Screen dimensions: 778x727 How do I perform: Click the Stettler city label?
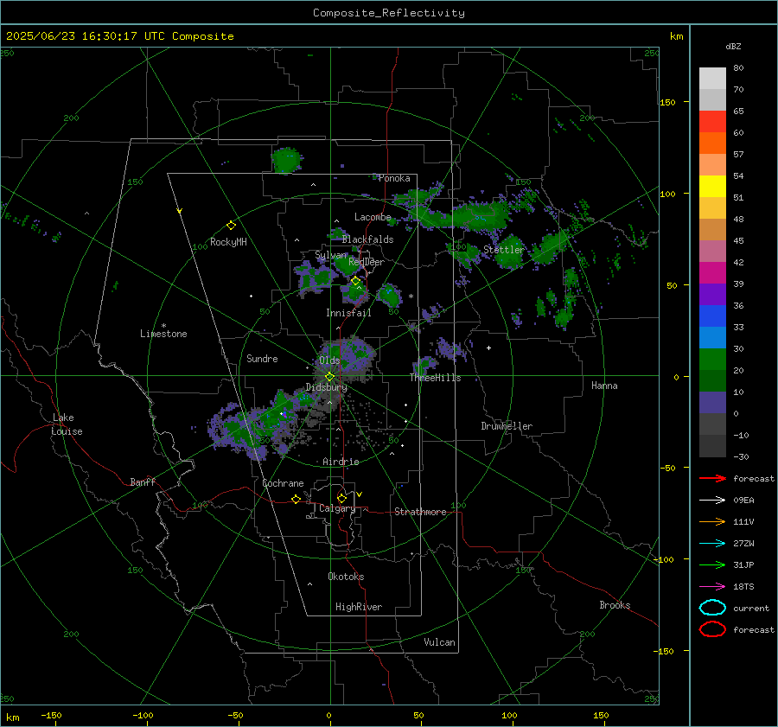click(x=504, y=250)
